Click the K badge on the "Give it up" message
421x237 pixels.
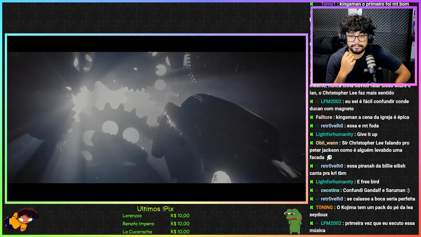coord(311,134)
